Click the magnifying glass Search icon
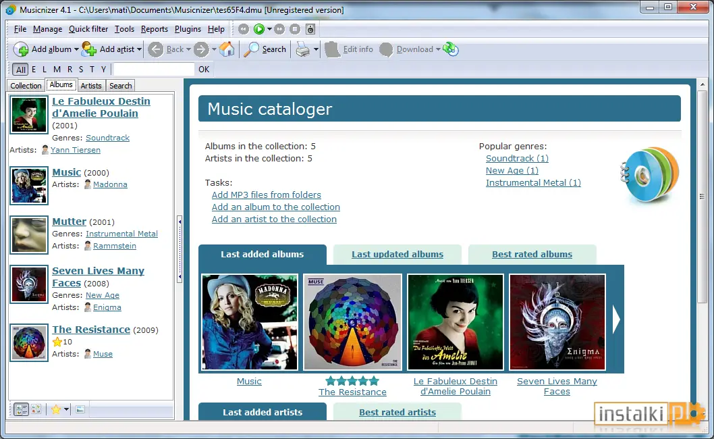Screen dimensions: 714x439 point(251,49)
